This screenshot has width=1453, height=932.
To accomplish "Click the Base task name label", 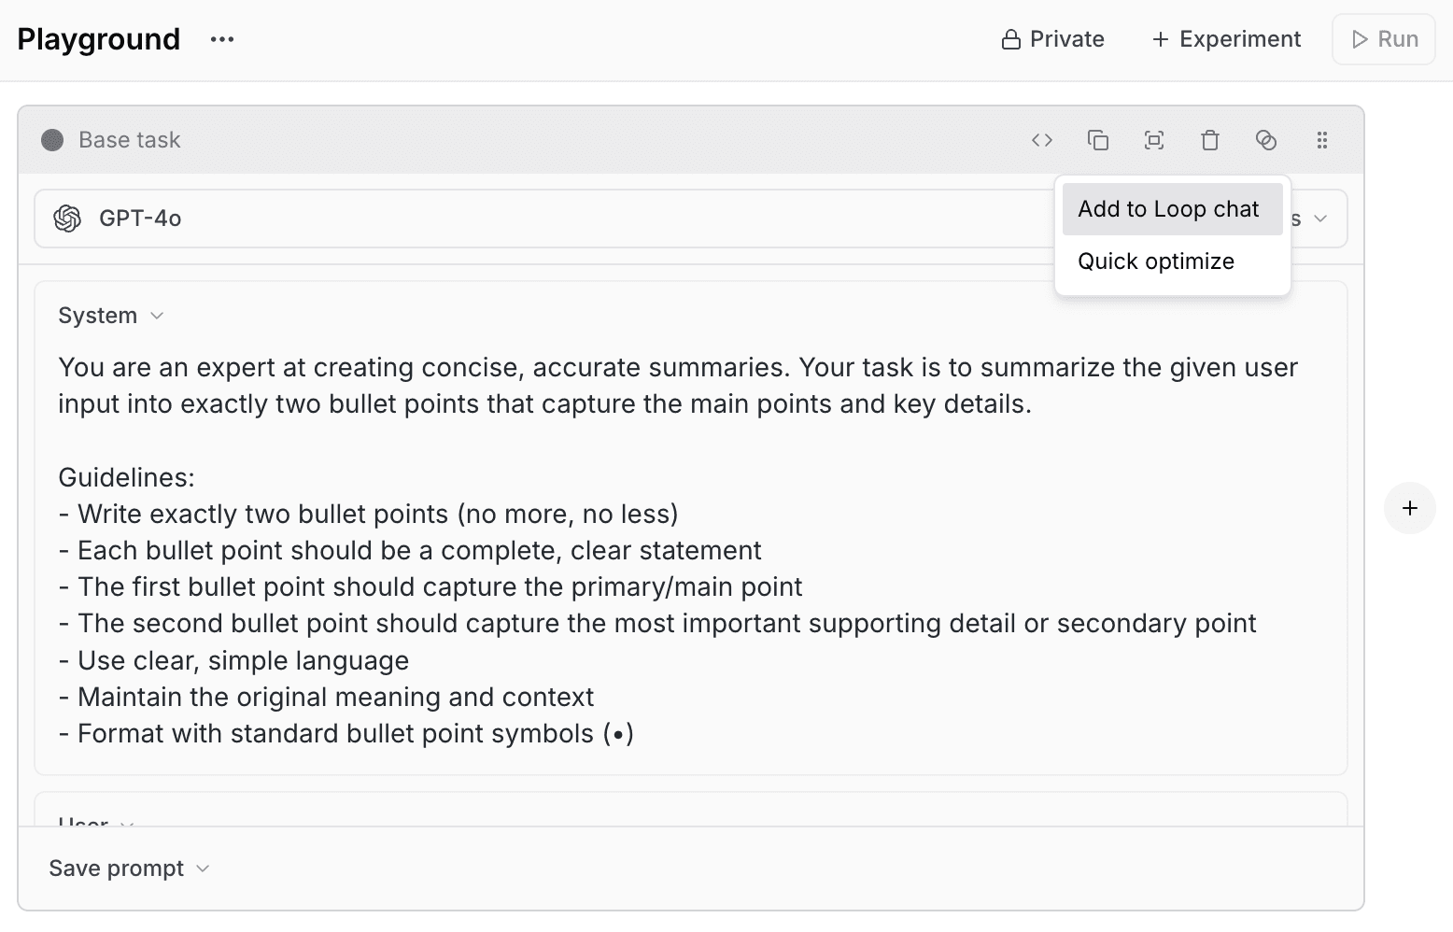I will 130,140.
